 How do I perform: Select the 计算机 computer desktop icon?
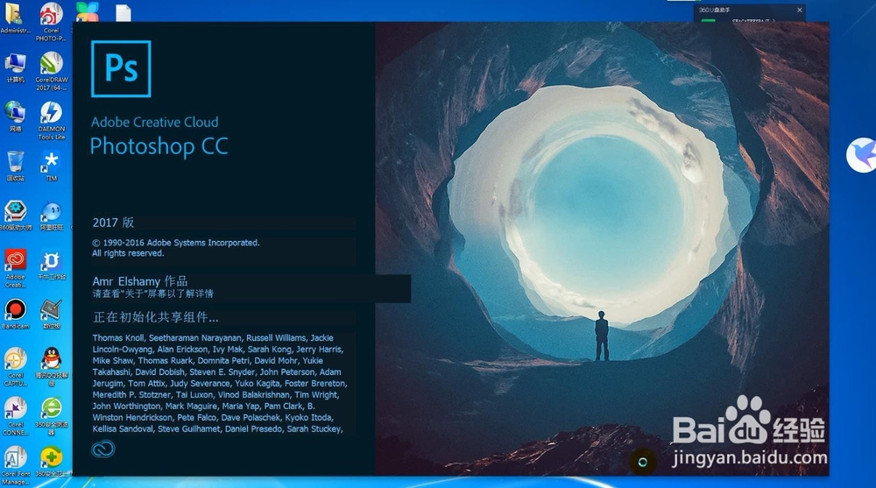pyautogui.click(x=15, y=68)
